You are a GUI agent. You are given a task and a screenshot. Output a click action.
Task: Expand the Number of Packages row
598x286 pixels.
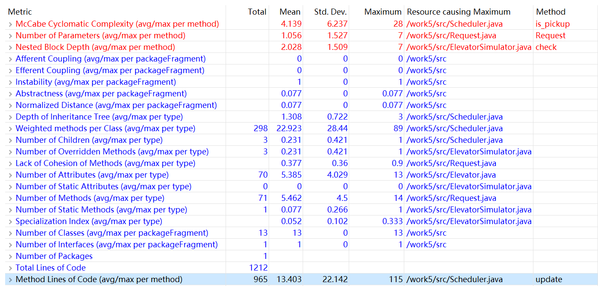(x=10, y=256)
